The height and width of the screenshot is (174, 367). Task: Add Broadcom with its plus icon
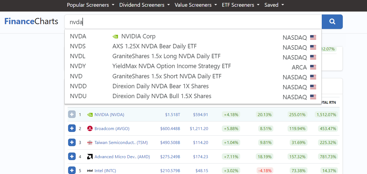pyautogui.click(x=72, y=129)
